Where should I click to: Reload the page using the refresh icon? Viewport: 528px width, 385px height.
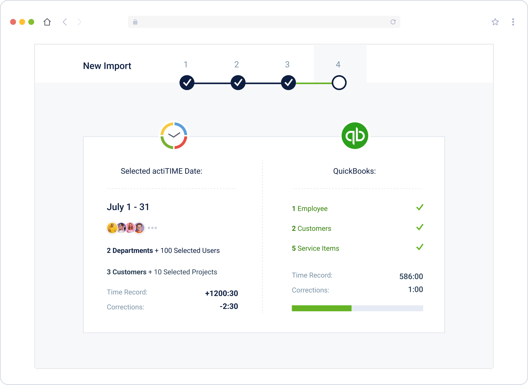(393, 22)
